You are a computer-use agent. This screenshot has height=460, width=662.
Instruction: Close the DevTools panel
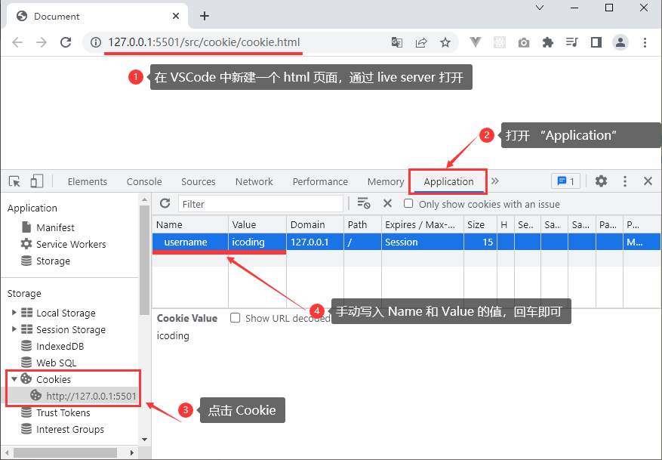pos(648,181)
